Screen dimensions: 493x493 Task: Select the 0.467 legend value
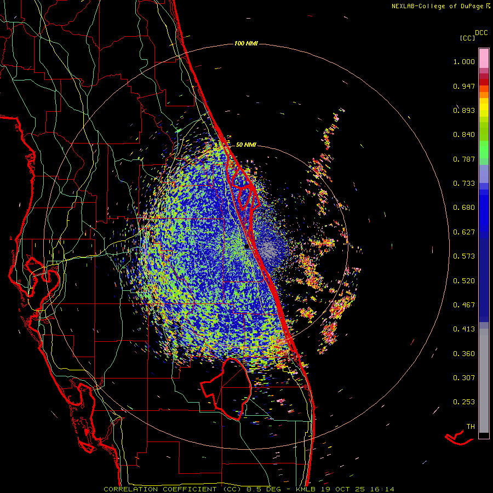tap(464, 305)
